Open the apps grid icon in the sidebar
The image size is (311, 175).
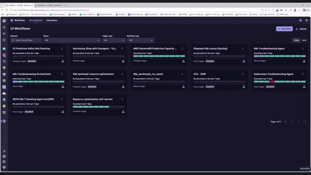[x=4, y=40]
